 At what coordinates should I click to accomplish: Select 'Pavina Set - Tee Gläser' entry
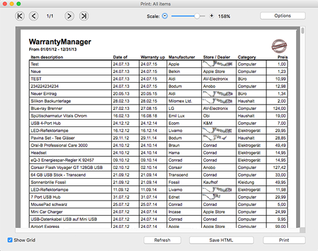pyautogui.click(x=71, y=138)
